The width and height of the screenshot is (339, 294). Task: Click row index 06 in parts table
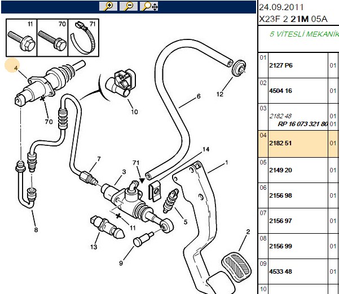263,188
